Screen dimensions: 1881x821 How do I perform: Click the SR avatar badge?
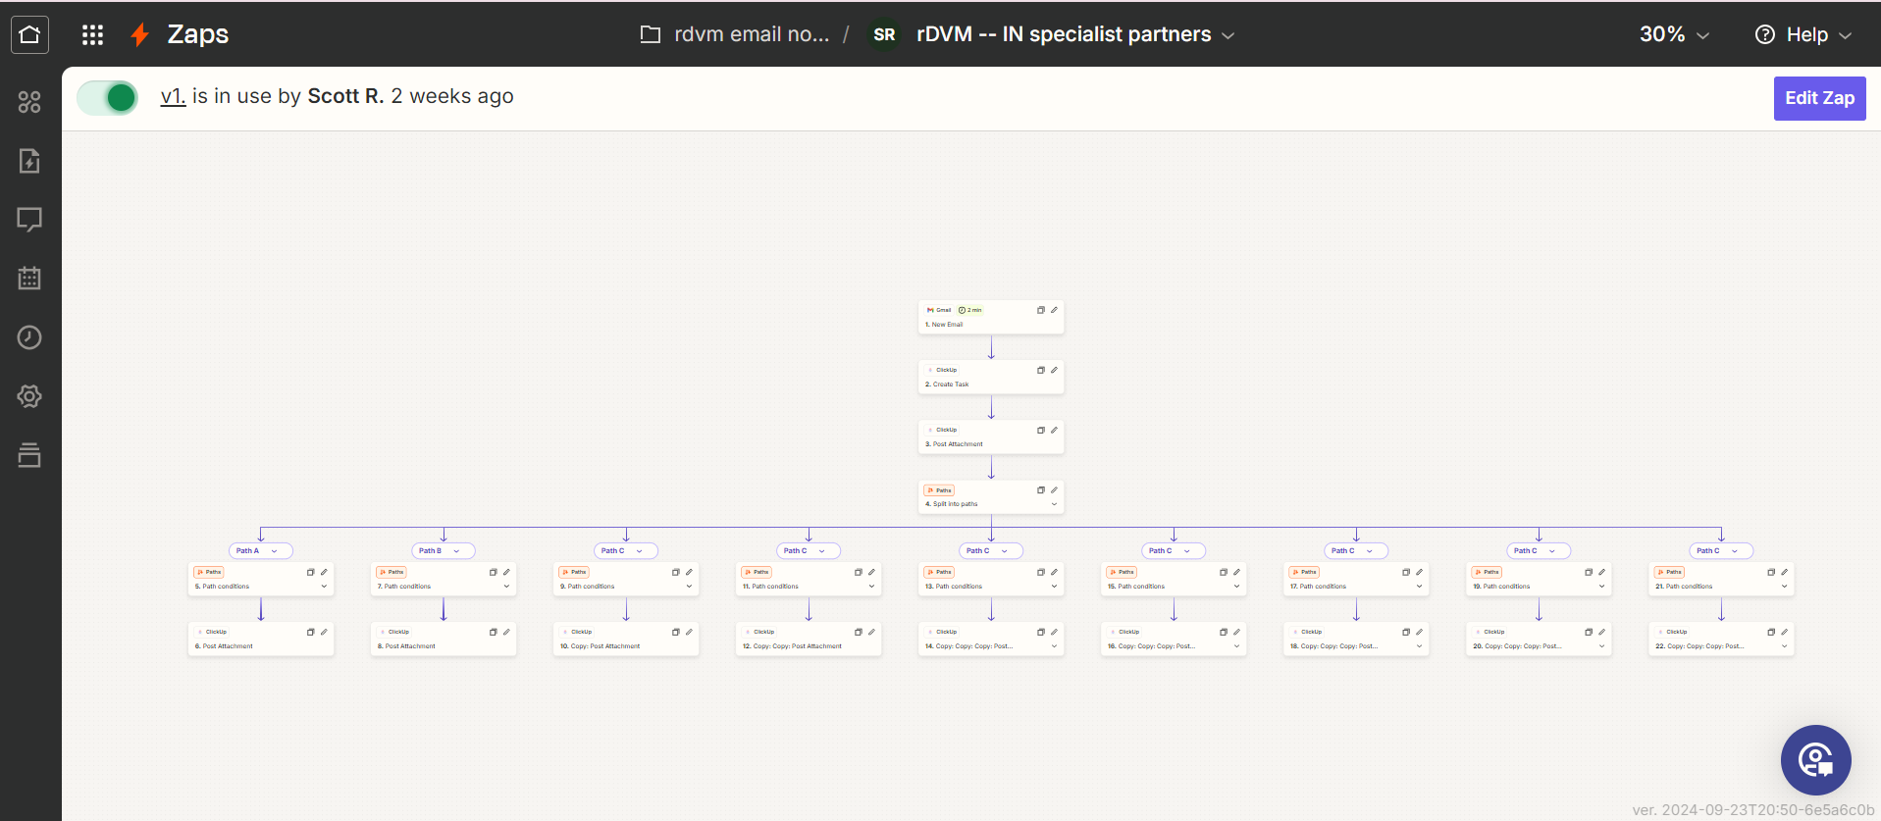click(884, 34)
